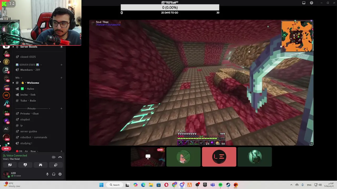Select the red LE participant tile

219,157
